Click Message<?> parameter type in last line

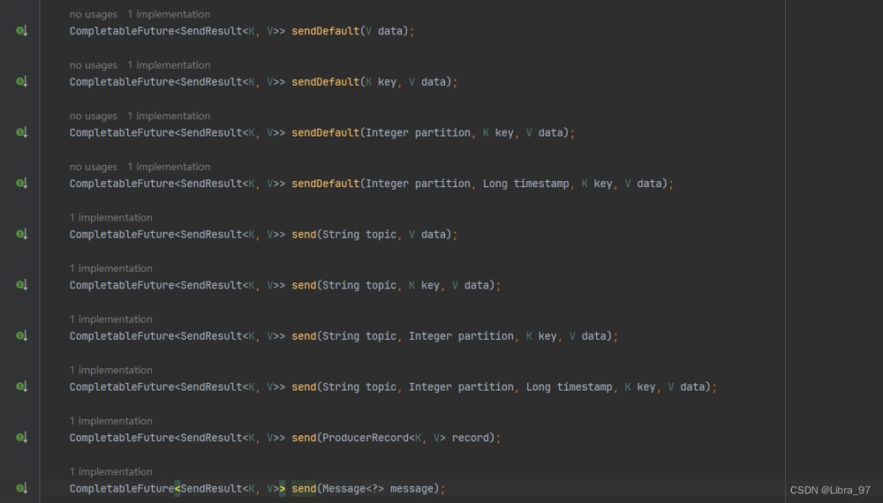click(x=353, y=488)
